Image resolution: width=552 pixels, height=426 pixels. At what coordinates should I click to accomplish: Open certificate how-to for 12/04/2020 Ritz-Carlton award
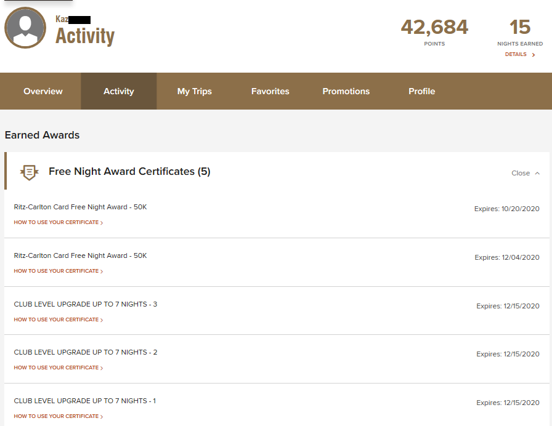click(59, 271)
